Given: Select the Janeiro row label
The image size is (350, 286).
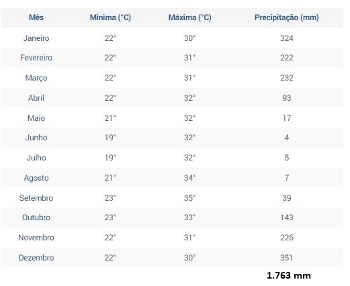Looking at the screenshot, I should pyautogui.click(x=36, y=38).
